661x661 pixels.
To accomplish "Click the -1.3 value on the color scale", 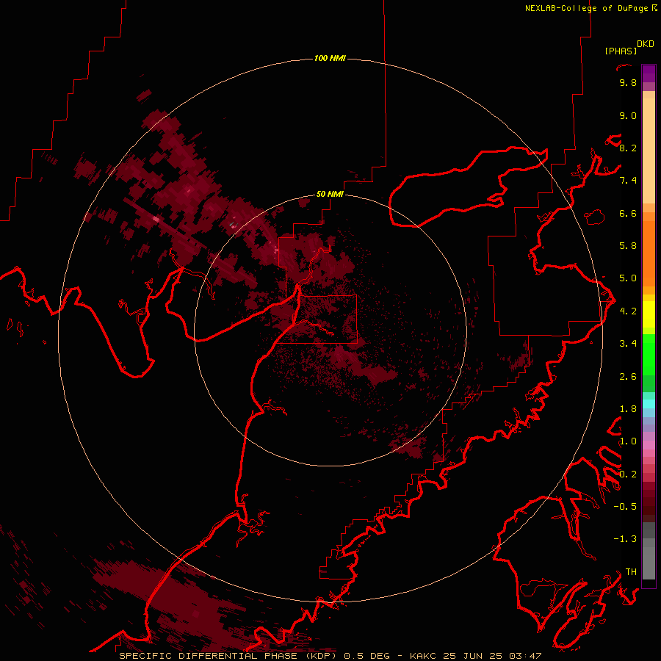I will click(x=625, y=539).
